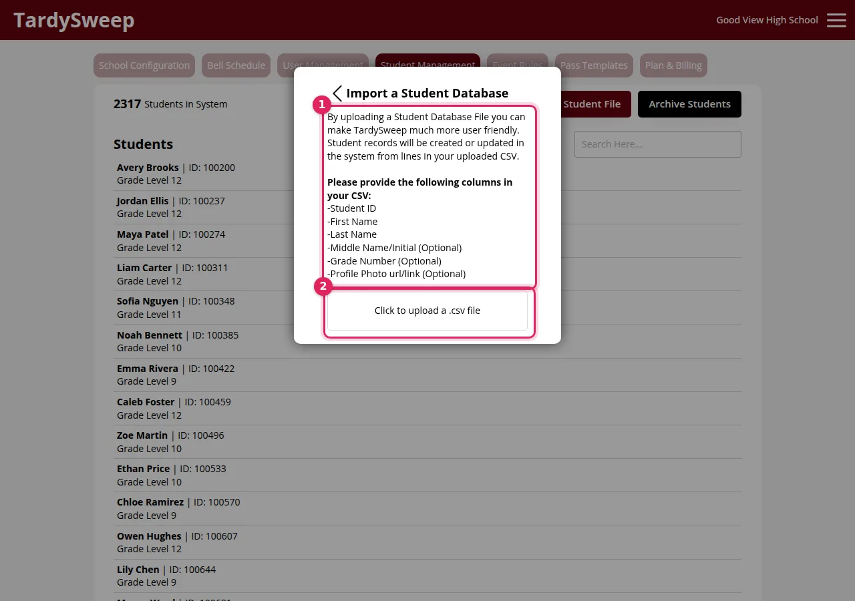
Task: Select student Lily Chen
Action: coord(427,576)
